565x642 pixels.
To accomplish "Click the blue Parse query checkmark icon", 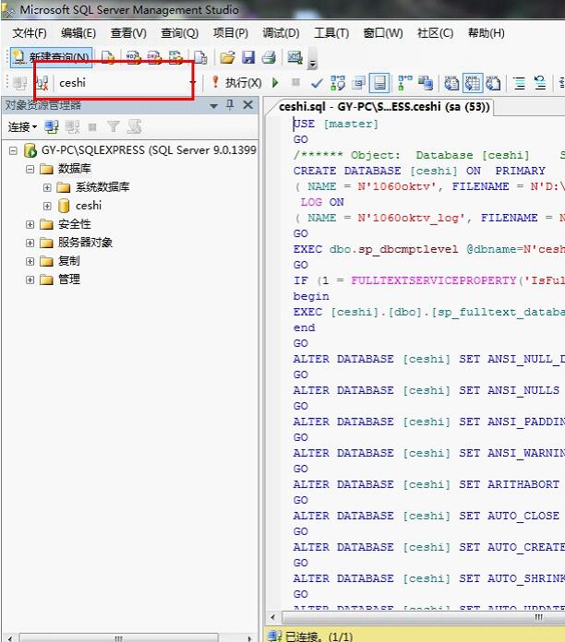I will point(317,83).
